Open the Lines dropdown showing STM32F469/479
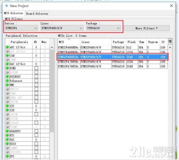 [x=62, y=28]
